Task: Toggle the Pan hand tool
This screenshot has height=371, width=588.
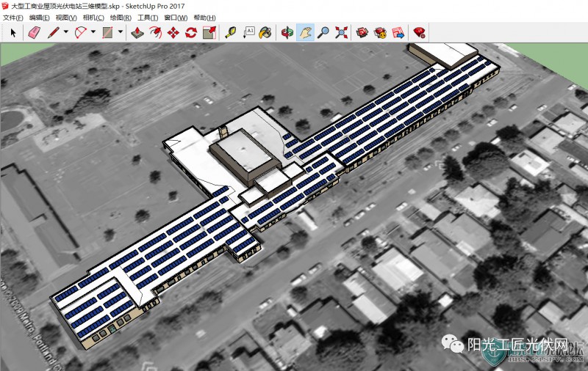Action: [305, 32]
